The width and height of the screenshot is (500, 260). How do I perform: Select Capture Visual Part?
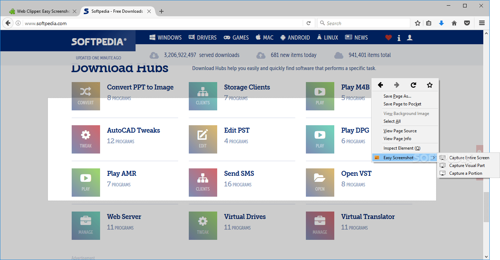tap(469, 166)
